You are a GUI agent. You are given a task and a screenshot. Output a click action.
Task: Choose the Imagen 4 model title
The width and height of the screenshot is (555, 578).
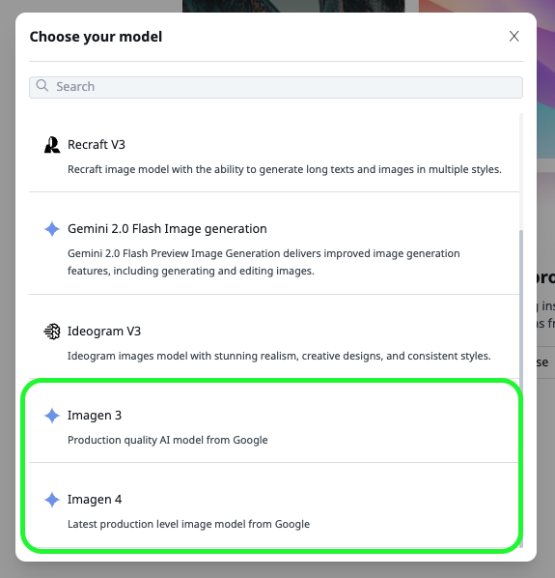click(x=95, y=499)
